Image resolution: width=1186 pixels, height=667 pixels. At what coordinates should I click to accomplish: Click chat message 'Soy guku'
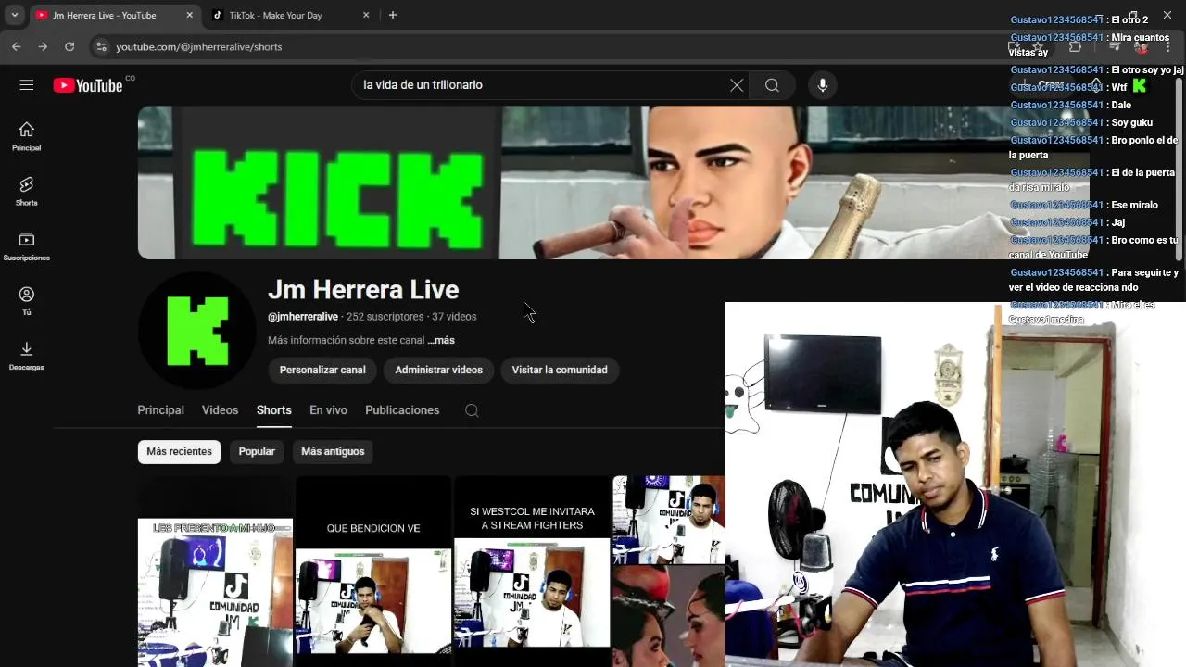pos(1081,122)
